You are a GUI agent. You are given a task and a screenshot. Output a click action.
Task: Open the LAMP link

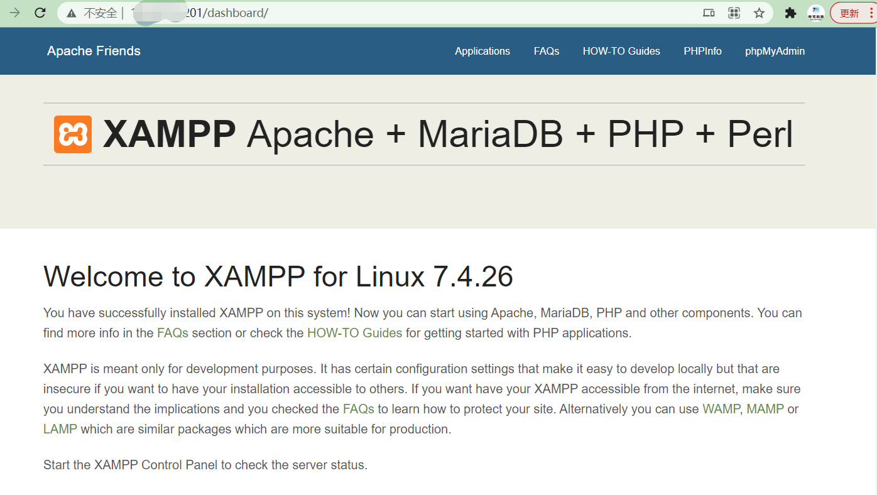click(x=60, y=430)
